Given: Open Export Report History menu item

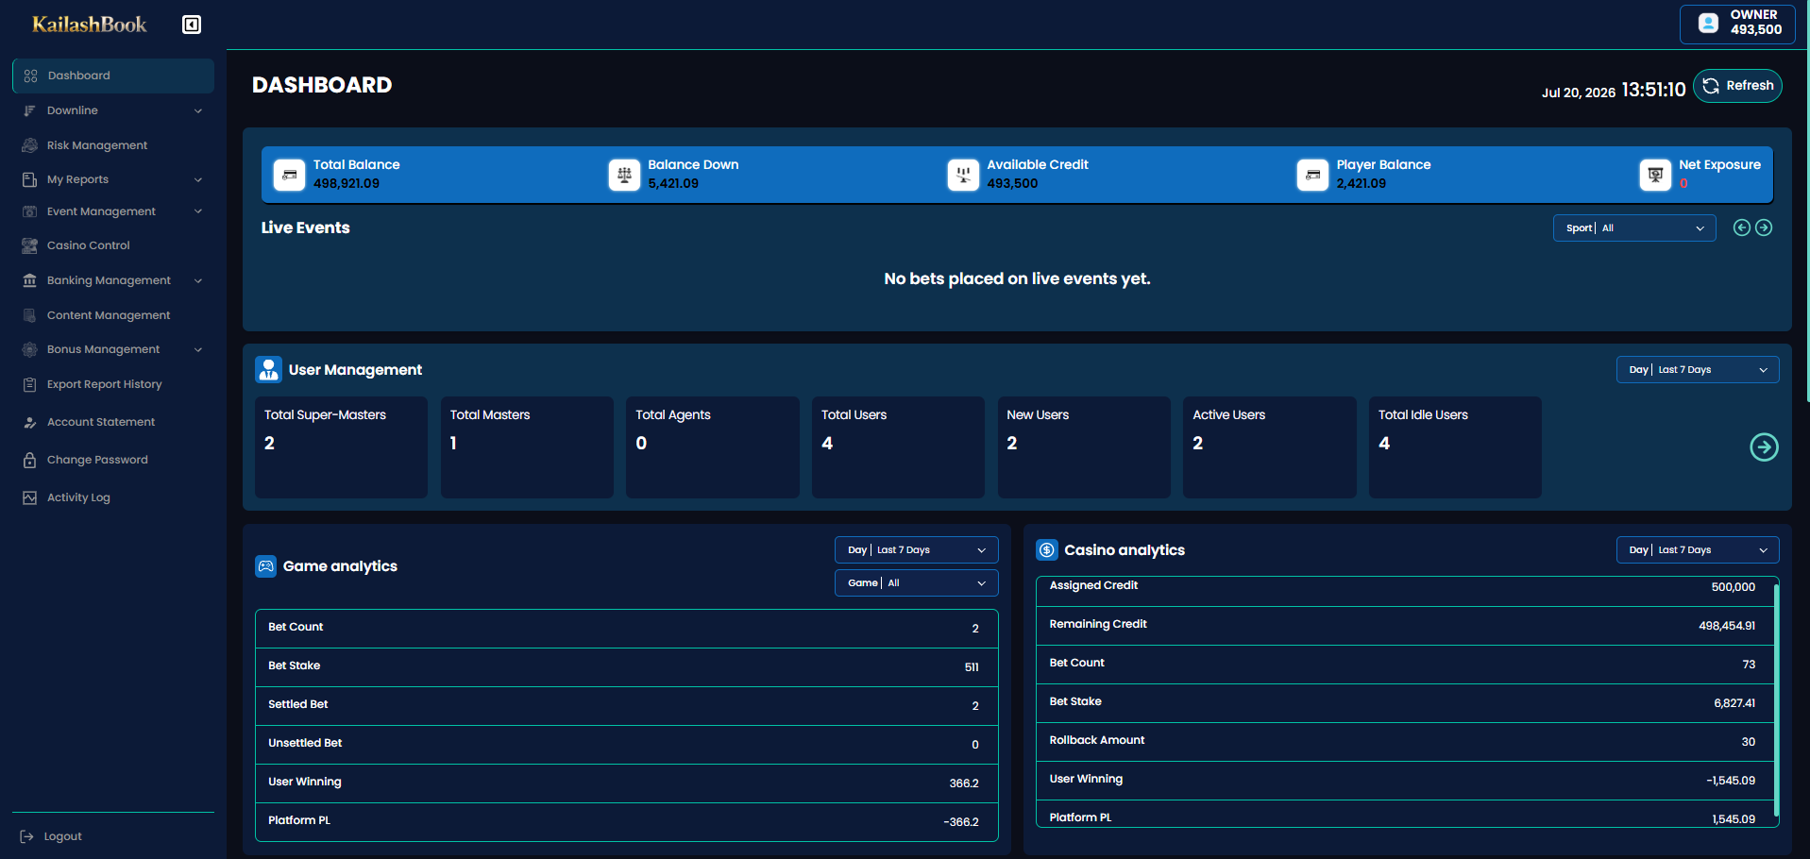Looking at the screenshot, I should 113,384.
